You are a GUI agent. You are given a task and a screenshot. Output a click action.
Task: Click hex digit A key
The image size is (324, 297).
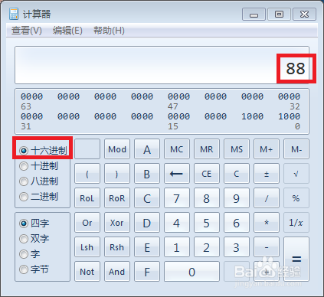147,149
